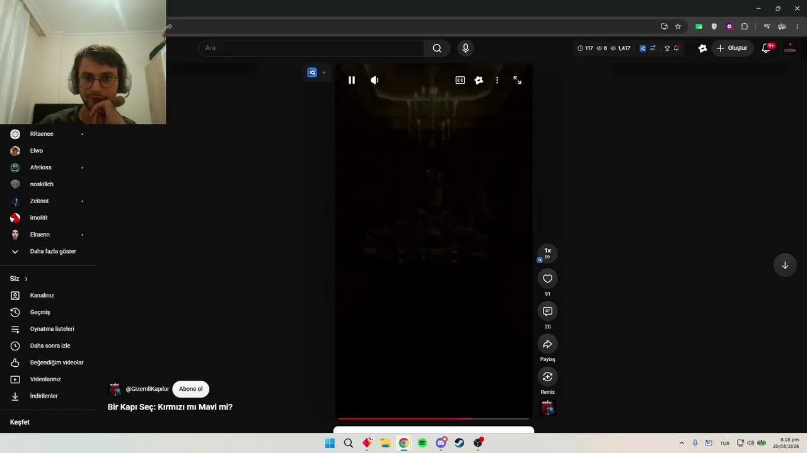Click the red-dot alert bell in header stats
Image resolution: width=807 pixels, height=453 pixels.
point(676,48)
